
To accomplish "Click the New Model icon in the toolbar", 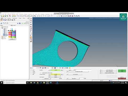I will coord(2,16).
